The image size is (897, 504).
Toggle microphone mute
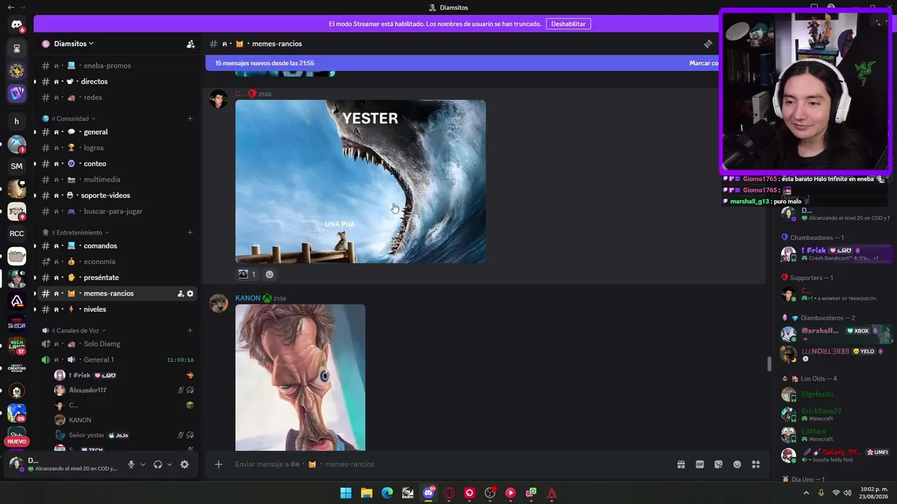131,464
